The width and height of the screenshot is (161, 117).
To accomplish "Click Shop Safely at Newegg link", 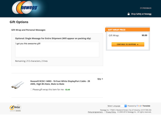I will [141, 14].
